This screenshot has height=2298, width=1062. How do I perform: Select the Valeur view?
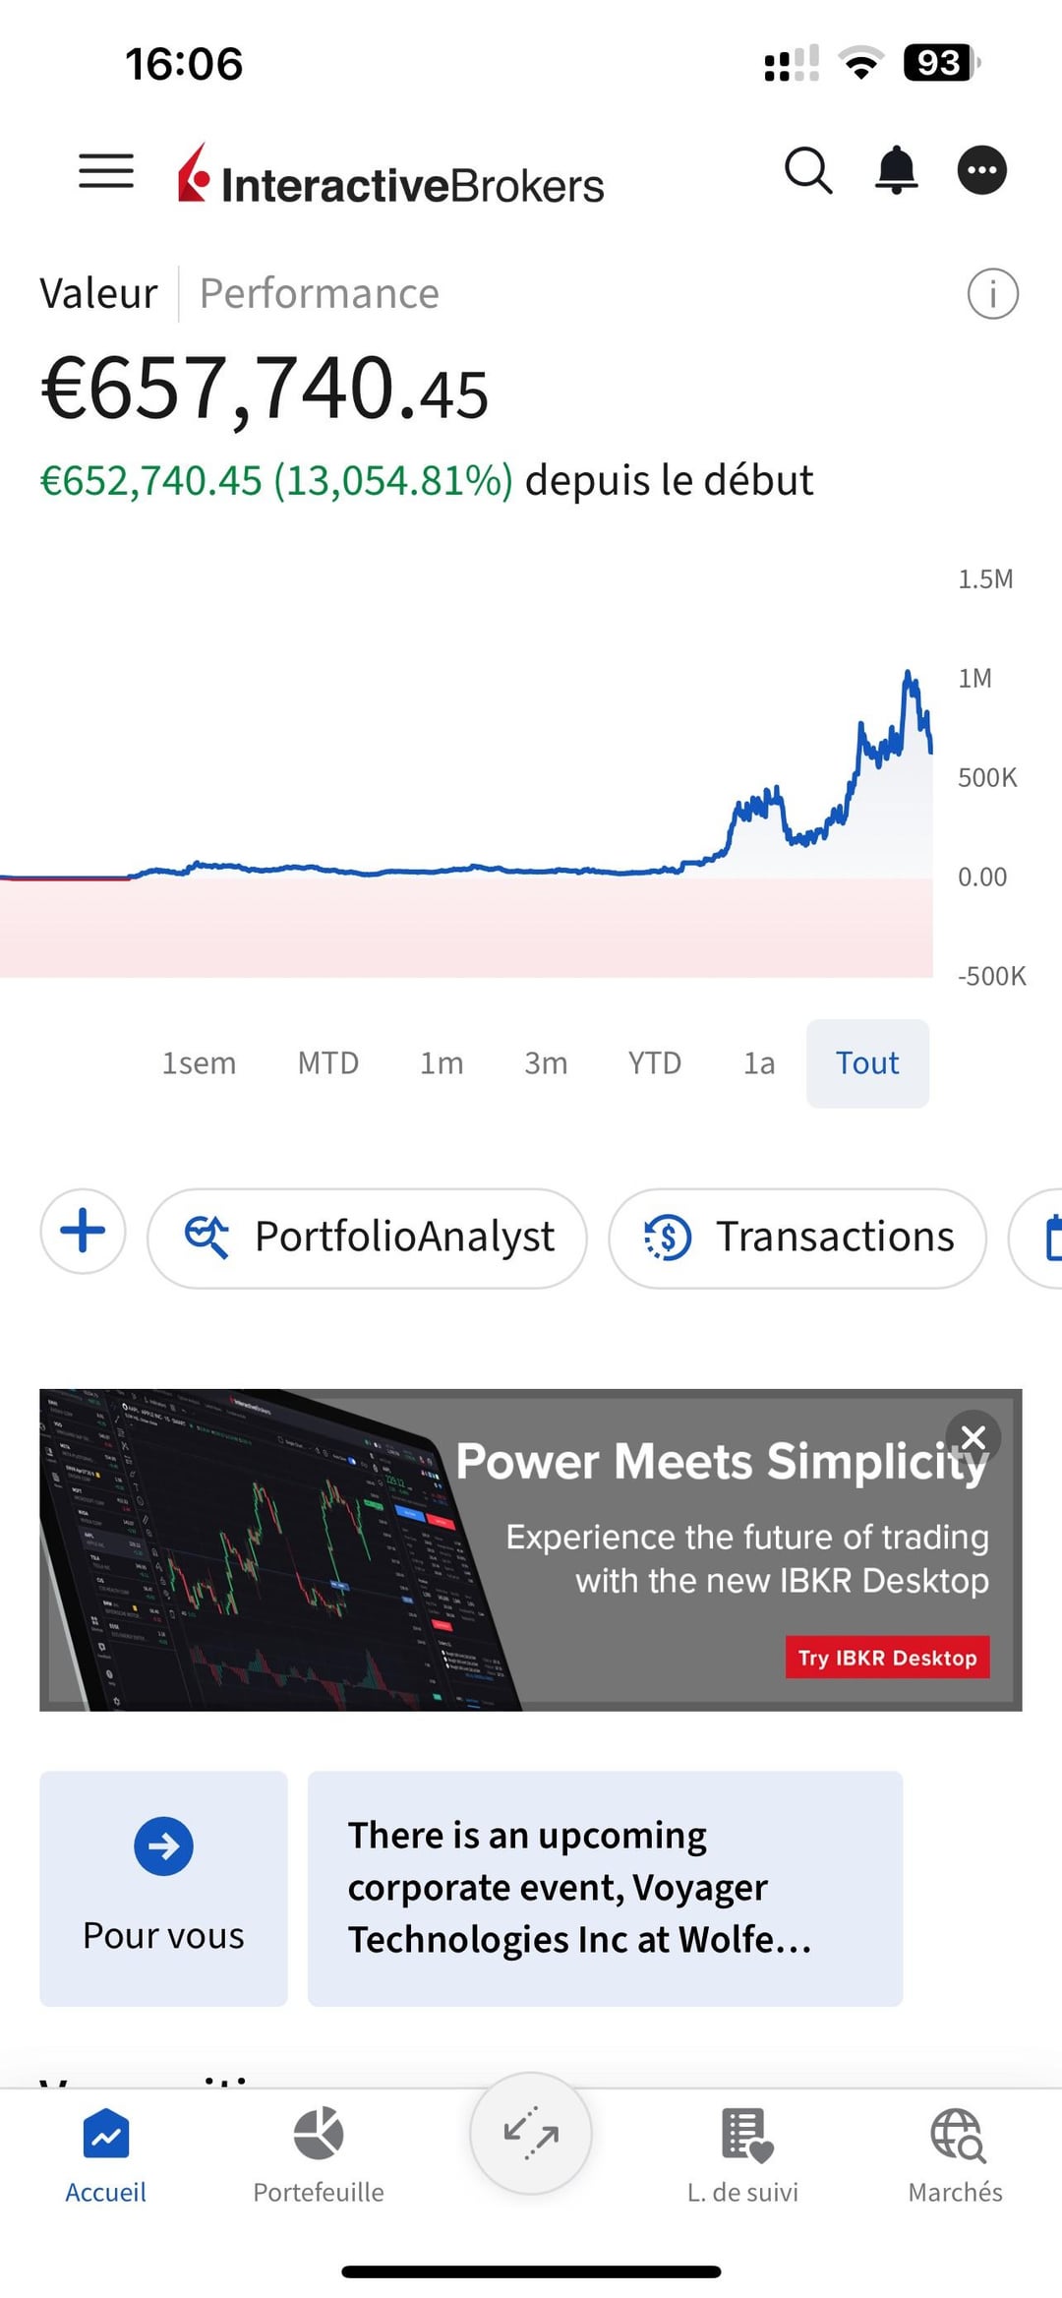[98, 294]
